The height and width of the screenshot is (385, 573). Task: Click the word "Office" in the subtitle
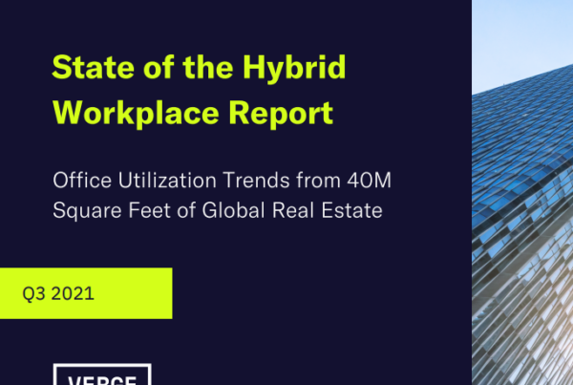[x=80, y=179]
